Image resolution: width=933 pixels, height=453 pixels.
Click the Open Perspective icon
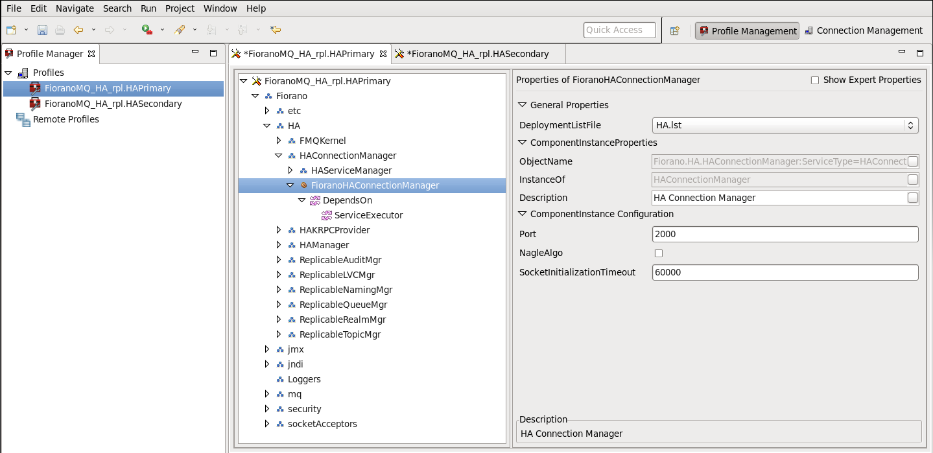tap(675, 30)
